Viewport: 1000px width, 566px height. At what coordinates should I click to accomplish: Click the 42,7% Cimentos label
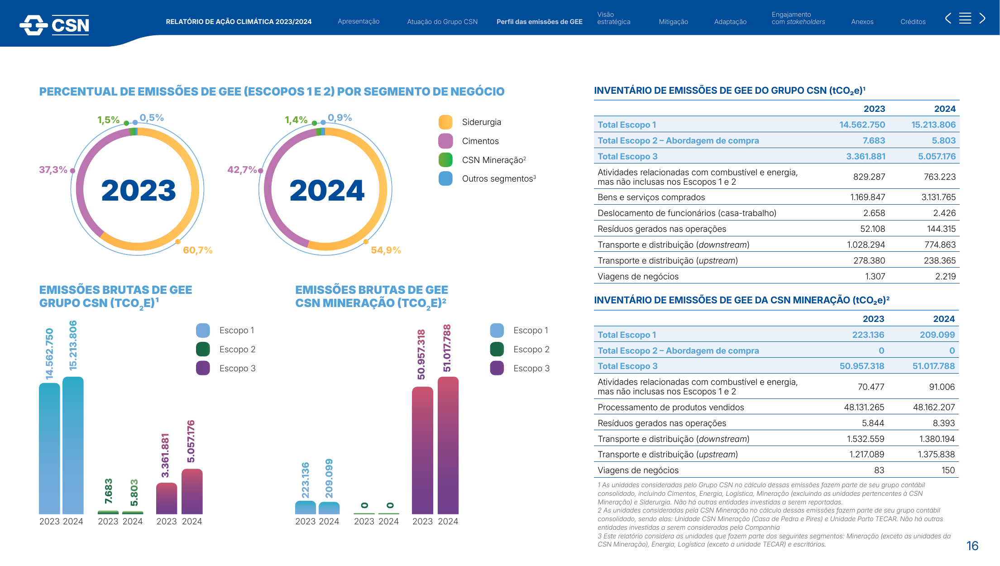[x=242, y=170]
